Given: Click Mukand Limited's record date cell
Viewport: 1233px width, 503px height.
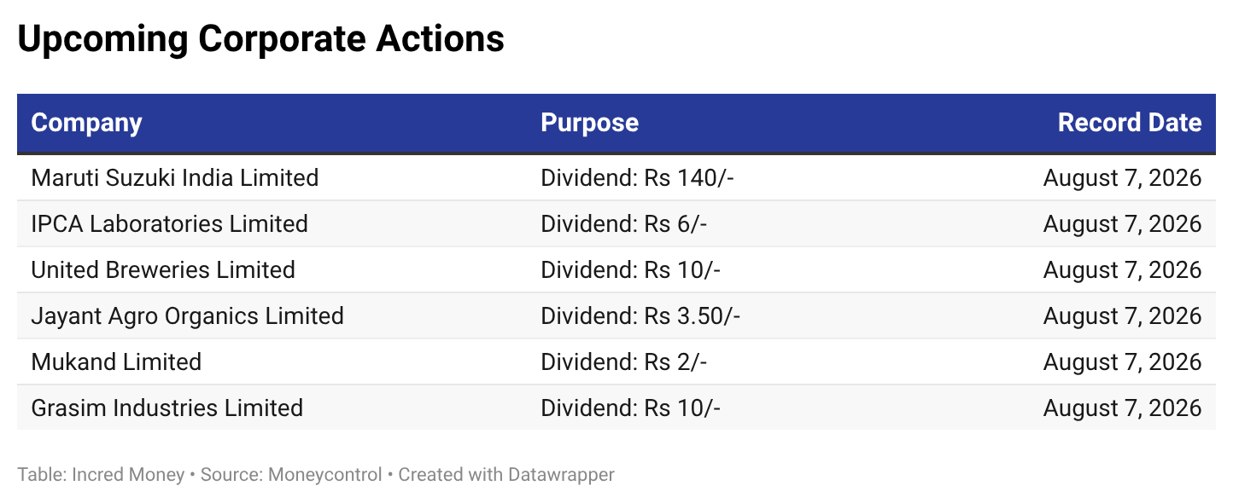Looking at the screenshot, I should tap(1122, 361).
